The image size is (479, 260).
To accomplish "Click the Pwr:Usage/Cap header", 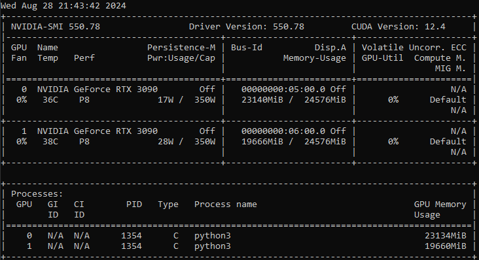I will click(181, 58).
